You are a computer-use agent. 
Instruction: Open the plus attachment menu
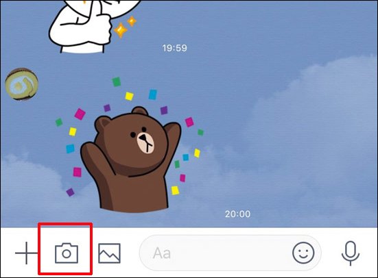pyautogui.click(x=26, y=253)
